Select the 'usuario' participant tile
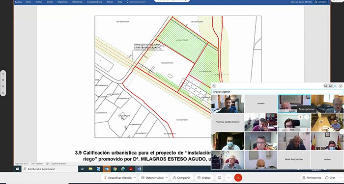344x184 pixels. click(261, 104)
